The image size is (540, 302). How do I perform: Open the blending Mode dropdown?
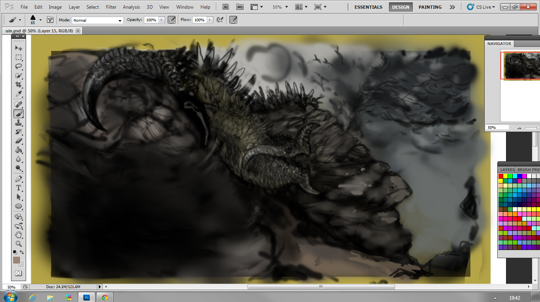(x=97, y=20)
